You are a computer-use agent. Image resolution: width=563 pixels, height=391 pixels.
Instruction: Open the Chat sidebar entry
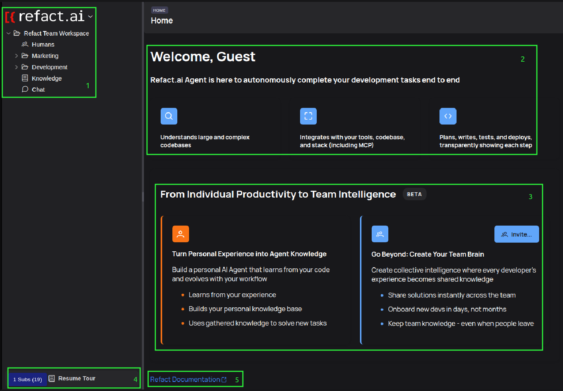click(x=38, y=89)
